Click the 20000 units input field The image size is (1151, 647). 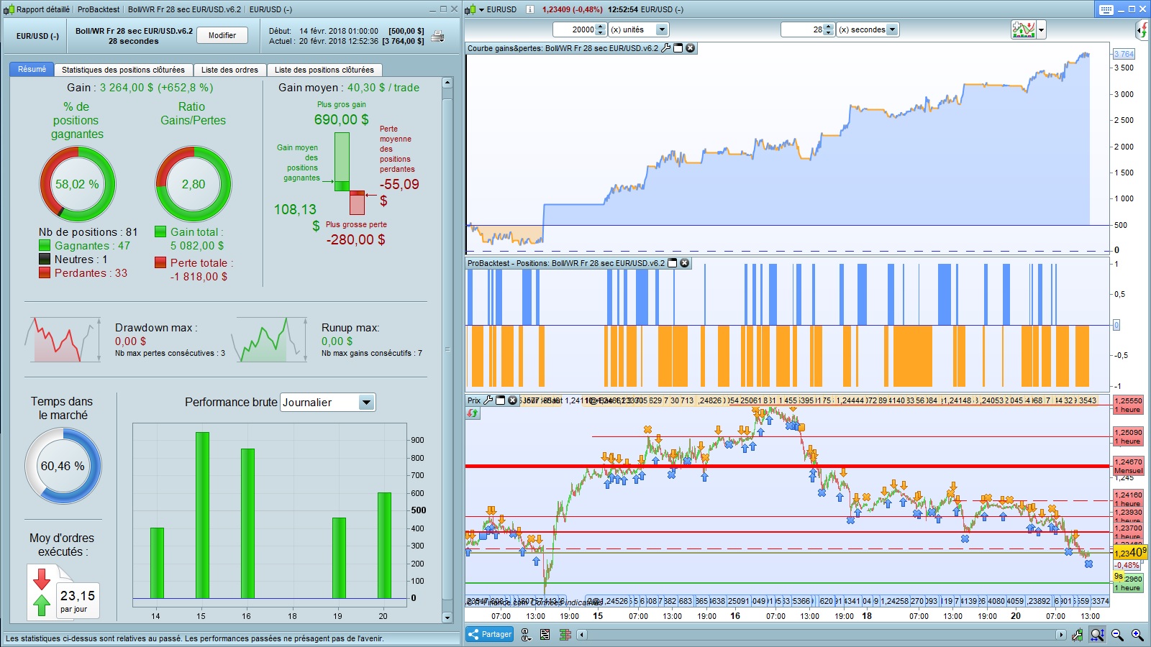tap(575, 29)
